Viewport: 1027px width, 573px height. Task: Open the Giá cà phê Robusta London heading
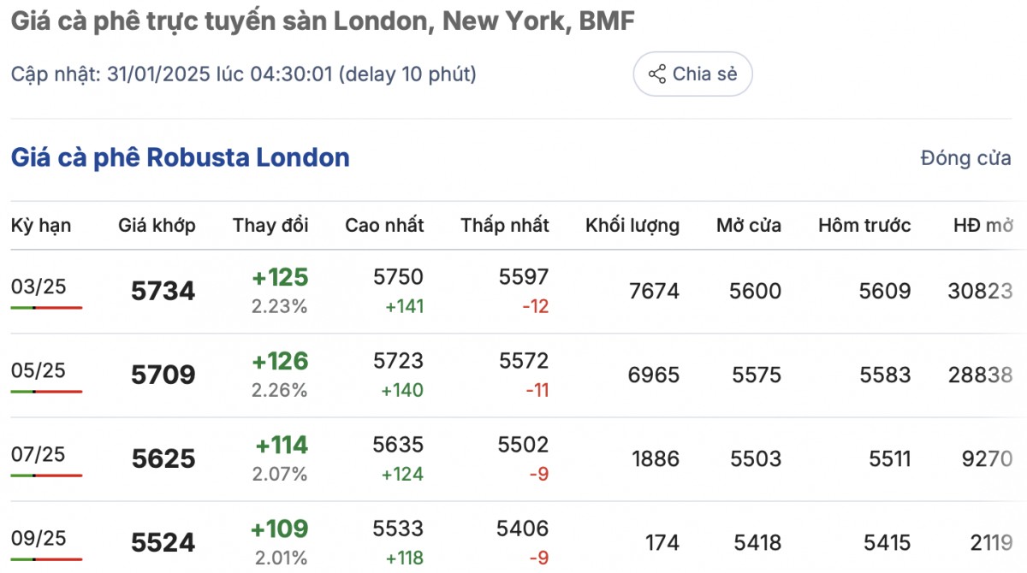tap(180, 158)
